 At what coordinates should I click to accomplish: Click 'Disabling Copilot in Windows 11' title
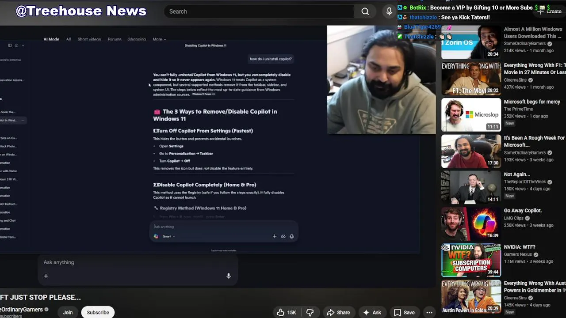tap(206, 45)
